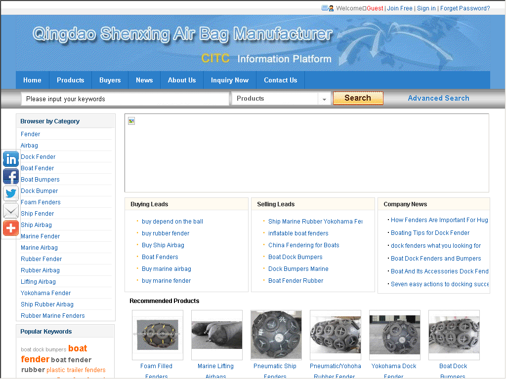Share page via Twitter bird icon
Screen dimensions: 506x379
click(11, 193)
